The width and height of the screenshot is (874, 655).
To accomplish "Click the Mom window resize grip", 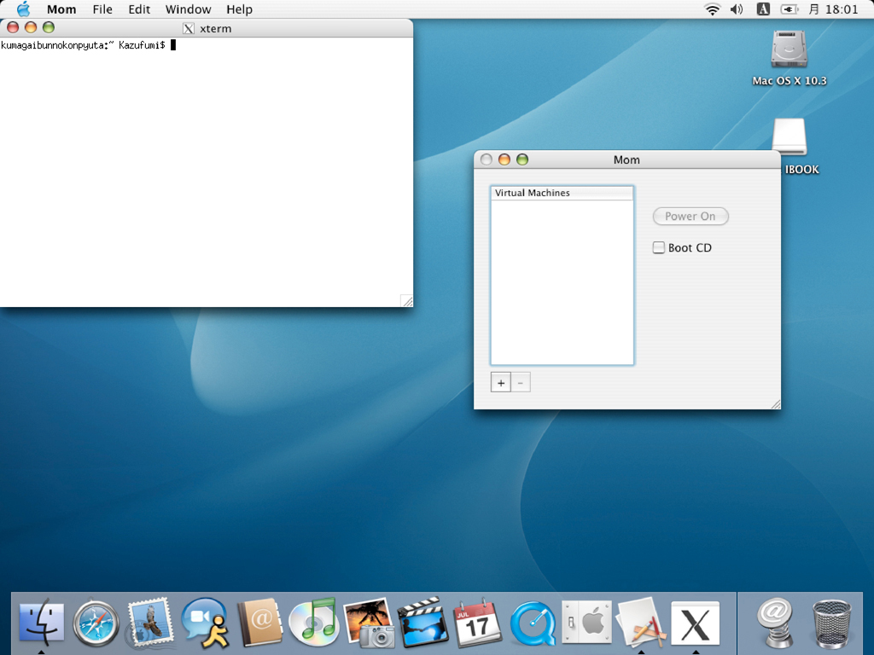I will (x=775, y=404).
